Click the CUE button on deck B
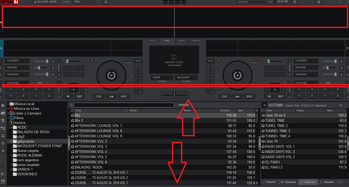Image resolution: width=349 pixels, height=187 pixels. [x=224, y=96]
